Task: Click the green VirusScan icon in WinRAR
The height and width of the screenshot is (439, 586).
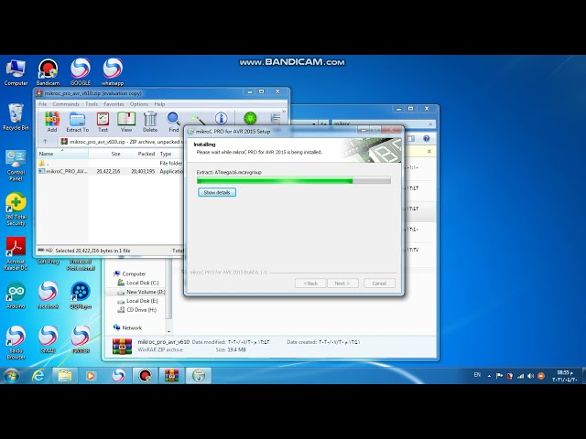Action: point(250,119)
